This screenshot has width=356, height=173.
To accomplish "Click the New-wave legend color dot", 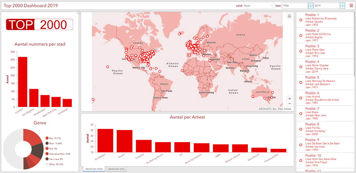I will click(x=47, y=159).
